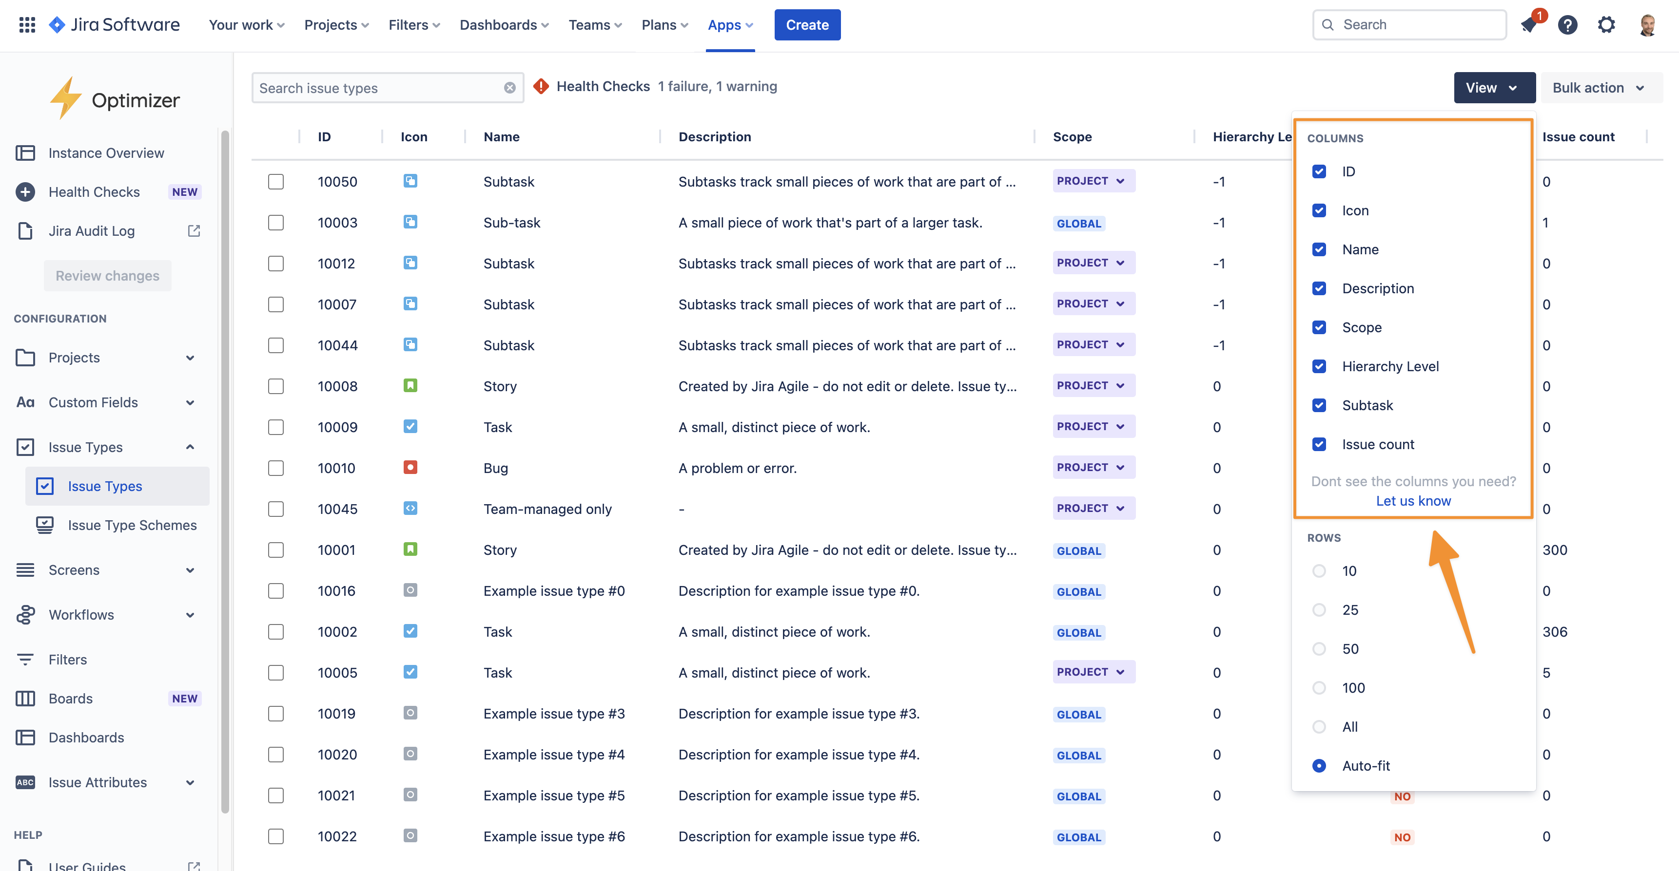The height and width of the screenshot is (871, 1679).
Task: Open the View dropdown
Action: pos(1494,87)
